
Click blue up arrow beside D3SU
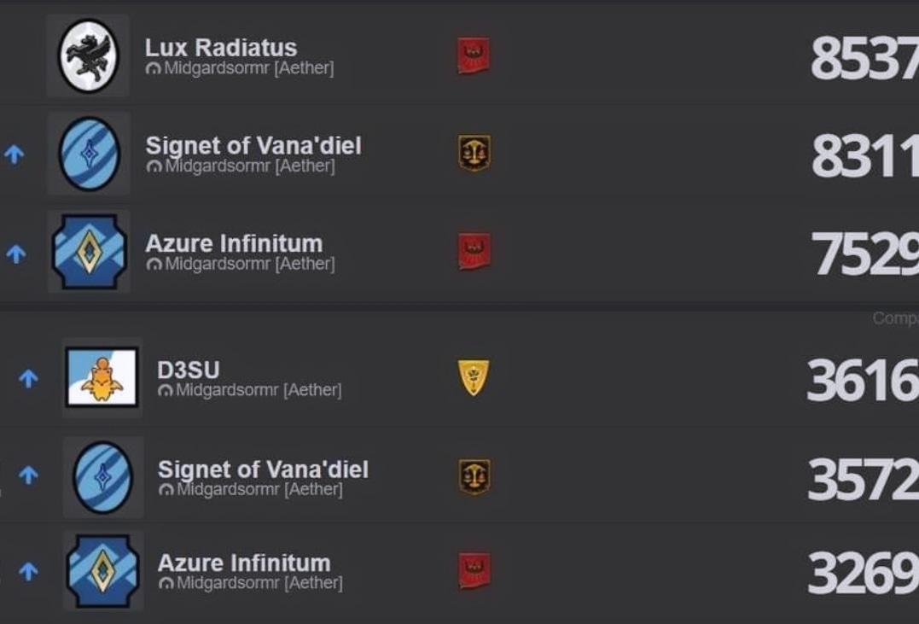coord(28,378)
